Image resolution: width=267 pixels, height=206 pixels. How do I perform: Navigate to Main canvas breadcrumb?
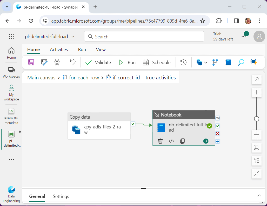tap(41, 78)
